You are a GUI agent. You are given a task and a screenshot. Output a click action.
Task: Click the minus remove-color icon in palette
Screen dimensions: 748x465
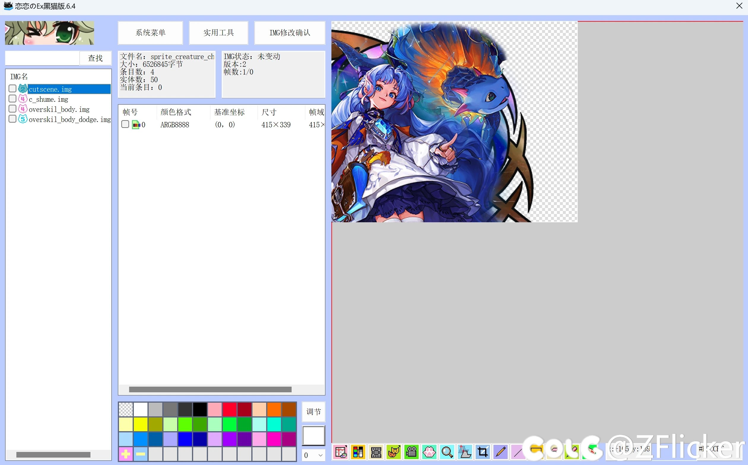click(x=141, y=454)
